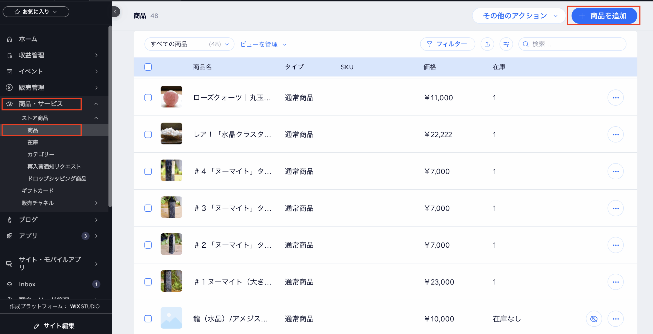Click the ホーム house icon
Image resolution: width=653 pixels, height=334 pixels.
9,39
